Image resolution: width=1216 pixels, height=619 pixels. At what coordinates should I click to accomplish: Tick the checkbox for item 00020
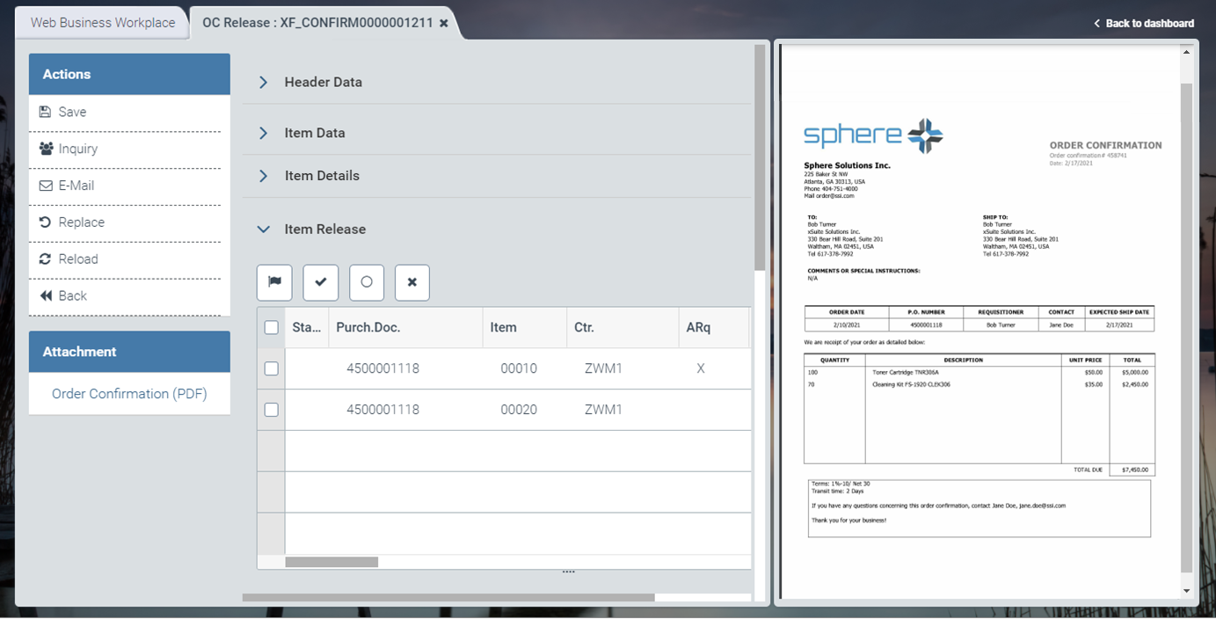[x=272, y=410]
